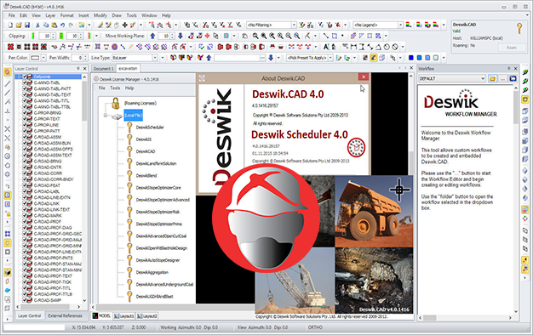
Task: Click the New document icon
Action: pyautogui.click(x=10, y=26)
